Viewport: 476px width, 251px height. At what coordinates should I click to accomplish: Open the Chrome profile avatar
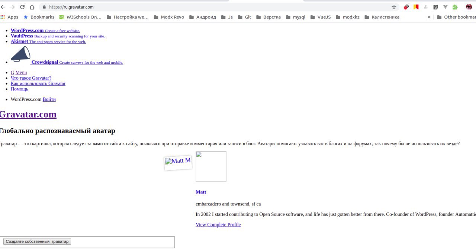pyautogui.click(x=469, y=7)
